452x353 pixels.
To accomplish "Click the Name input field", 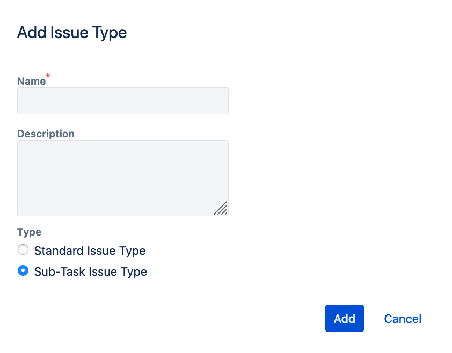I will pyautogui.click(x=122, y=101).
